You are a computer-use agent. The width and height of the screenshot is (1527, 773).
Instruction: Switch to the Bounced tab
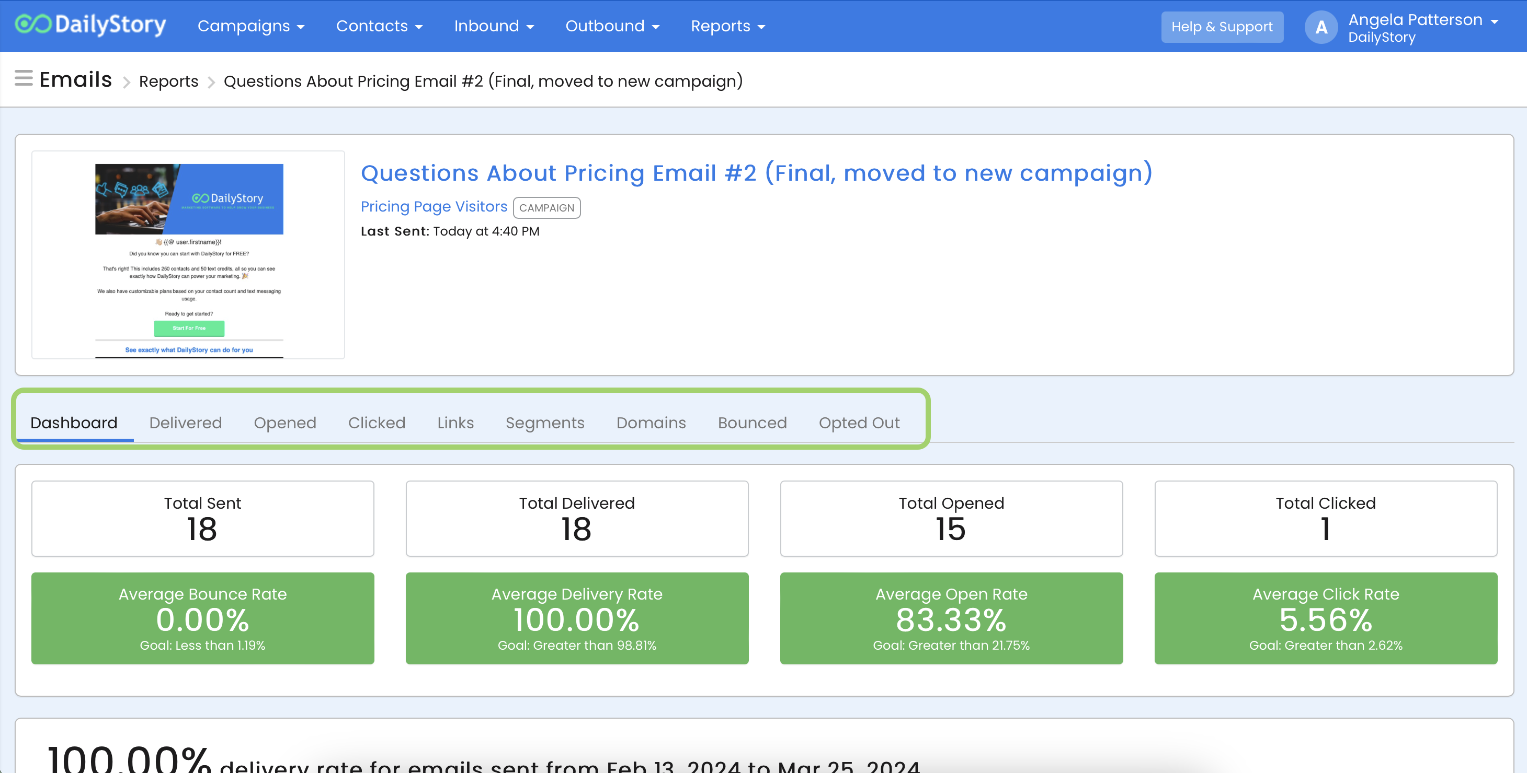[752, 423]
